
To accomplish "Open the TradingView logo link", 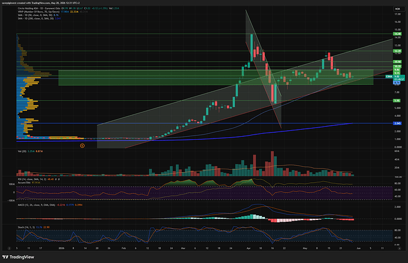I will [x=18, y=257].
